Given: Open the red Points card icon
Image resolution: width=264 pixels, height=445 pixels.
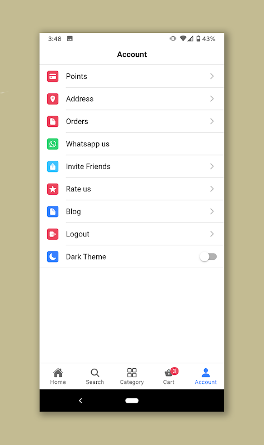Looking at the screenshot, I should [x=53, y=76].
